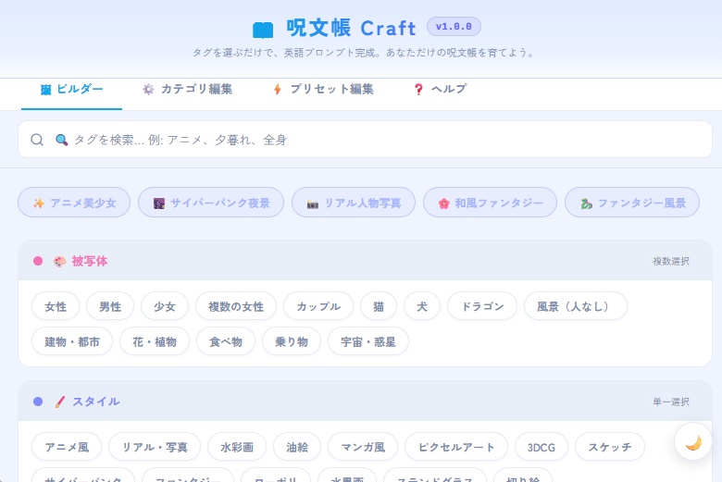This screenshot has height=482, width=722.
Task: Toggle the 風景（人なし） tag
Action: pyautogui.click(x=575, y=306)
